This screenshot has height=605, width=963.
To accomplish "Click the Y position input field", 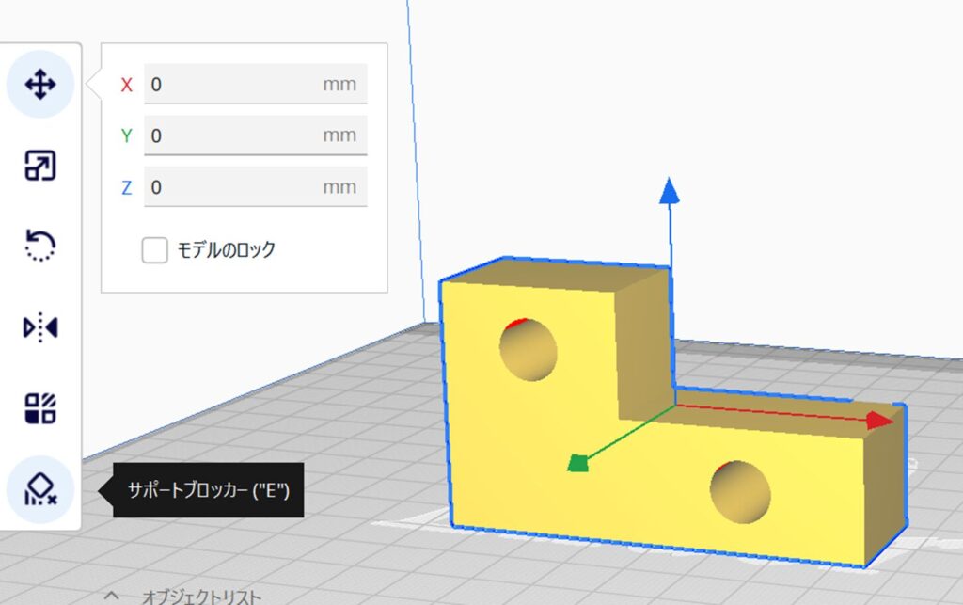I will click(256, 135).
